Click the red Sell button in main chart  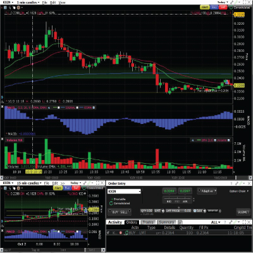pos(223,8)
